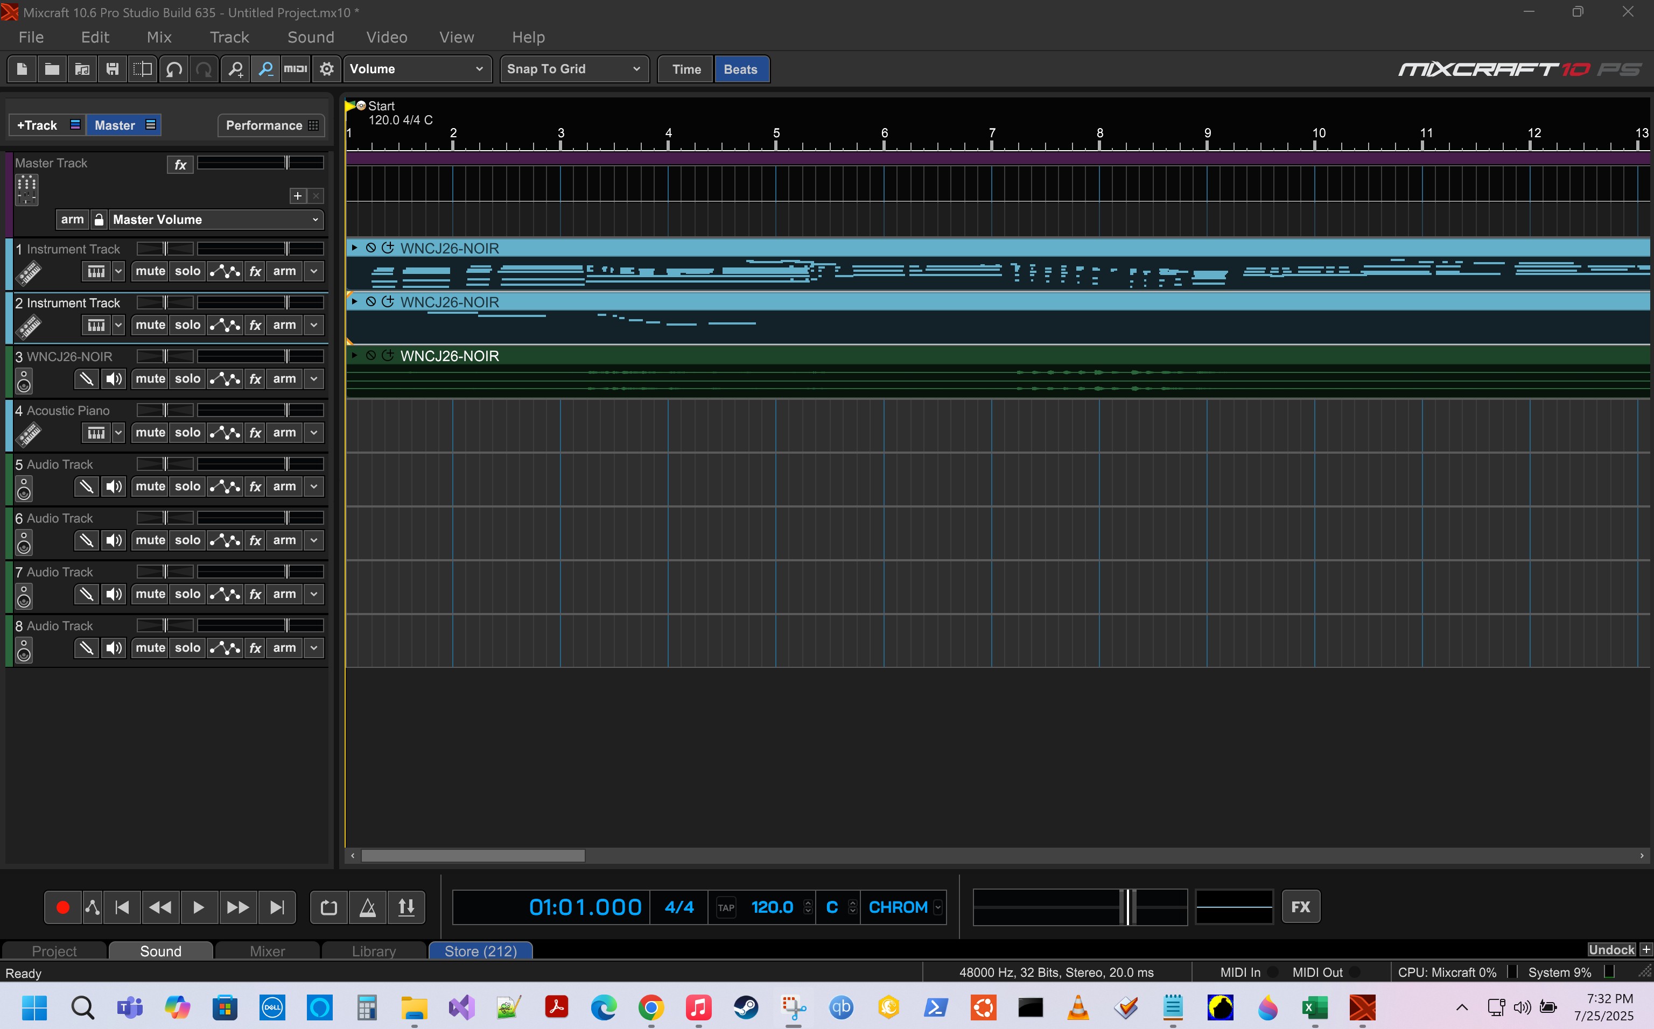This screenshot has width=1654, height=1029.
Task: Open automation on 2 Instrument Track
Action: pos(225,325)
